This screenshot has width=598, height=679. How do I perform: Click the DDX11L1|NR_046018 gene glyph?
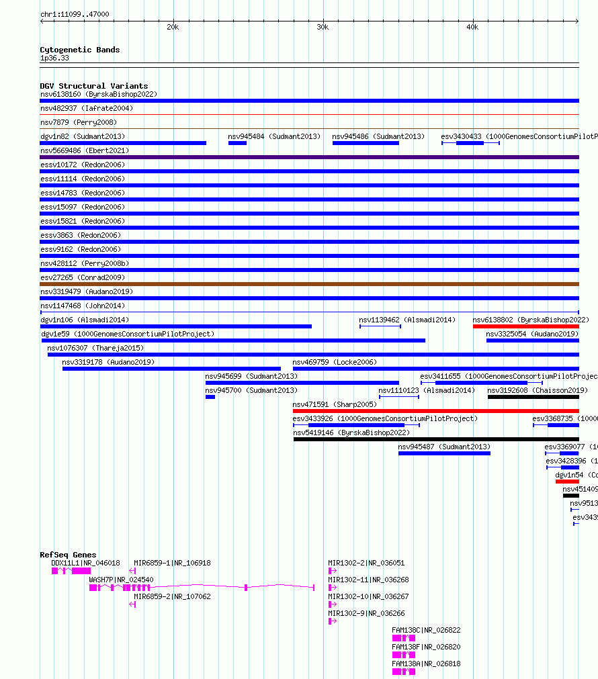71,571
